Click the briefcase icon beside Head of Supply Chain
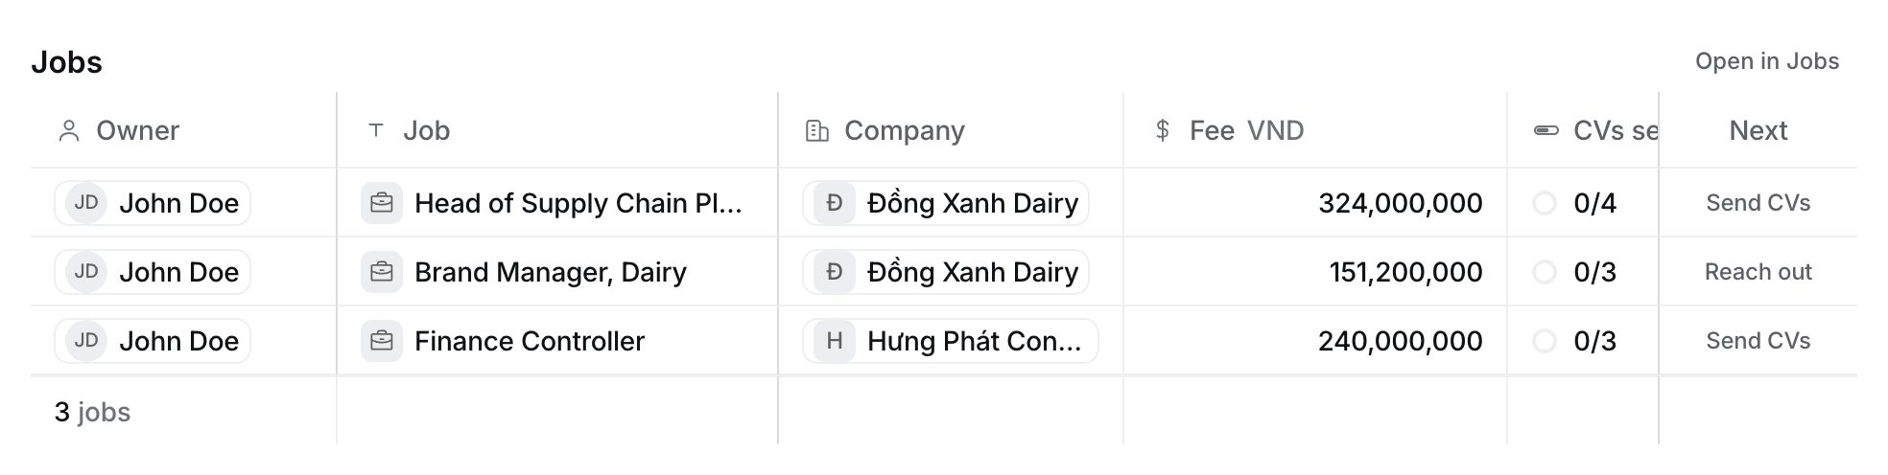Image resolution: width=1888 pixels, height=475 pixels. point(382,203)
